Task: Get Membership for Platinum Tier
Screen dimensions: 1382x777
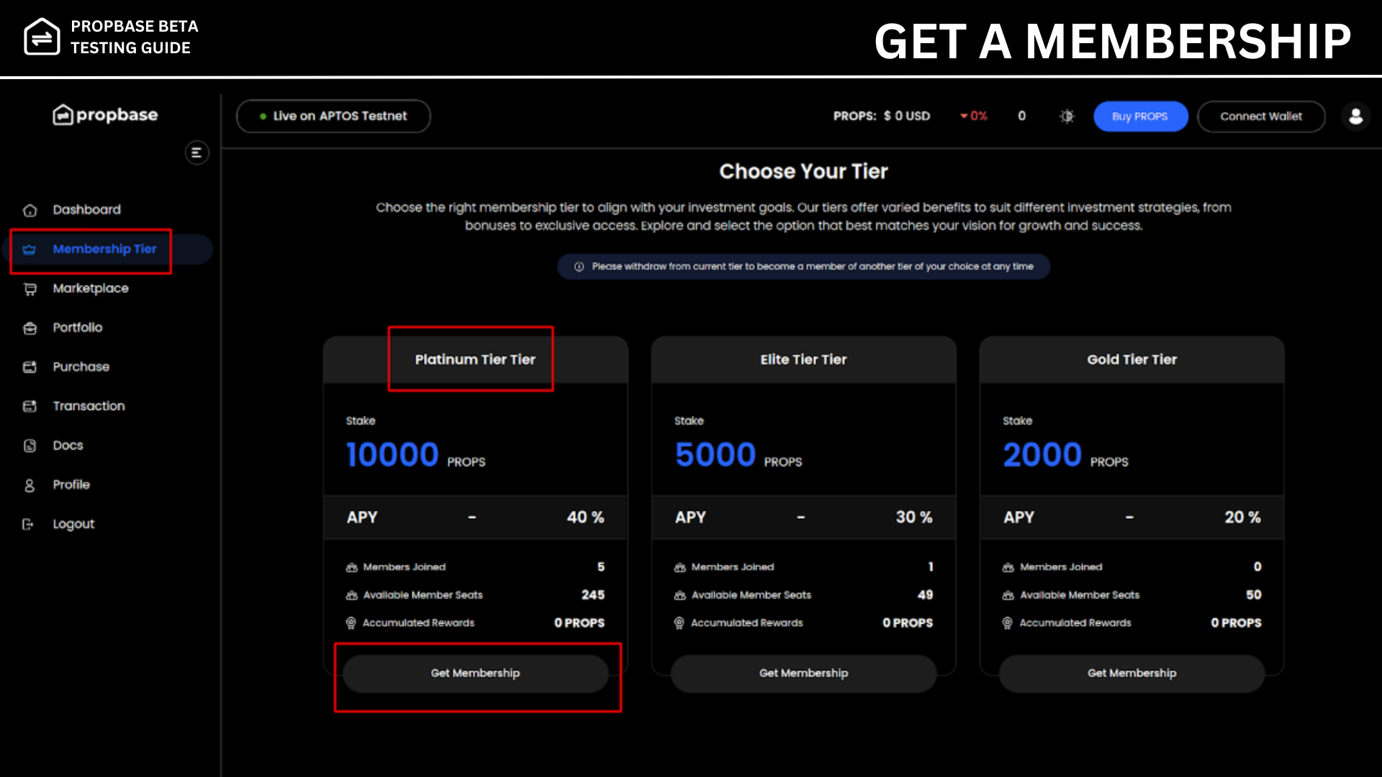Action: point(475,673)
